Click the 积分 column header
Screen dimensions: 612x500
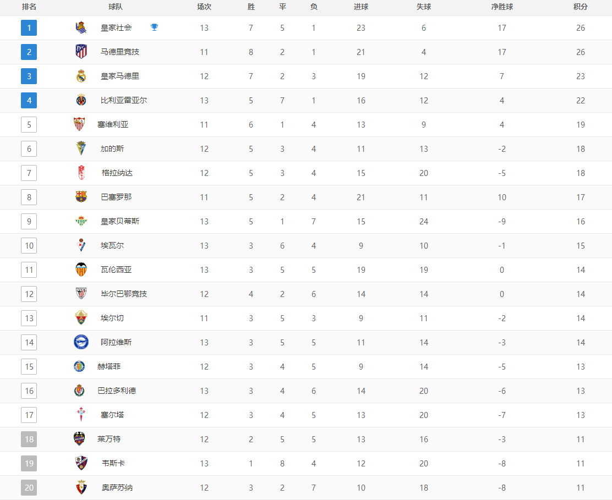click(x=581, y=7)
